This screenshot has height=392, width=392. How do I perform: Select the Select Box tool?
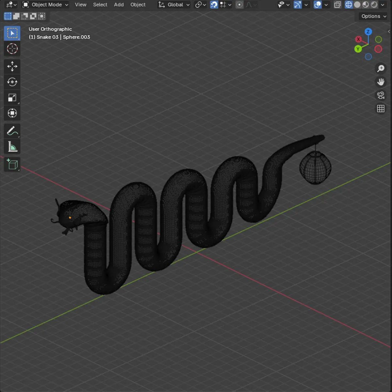[x=12, y=33]
